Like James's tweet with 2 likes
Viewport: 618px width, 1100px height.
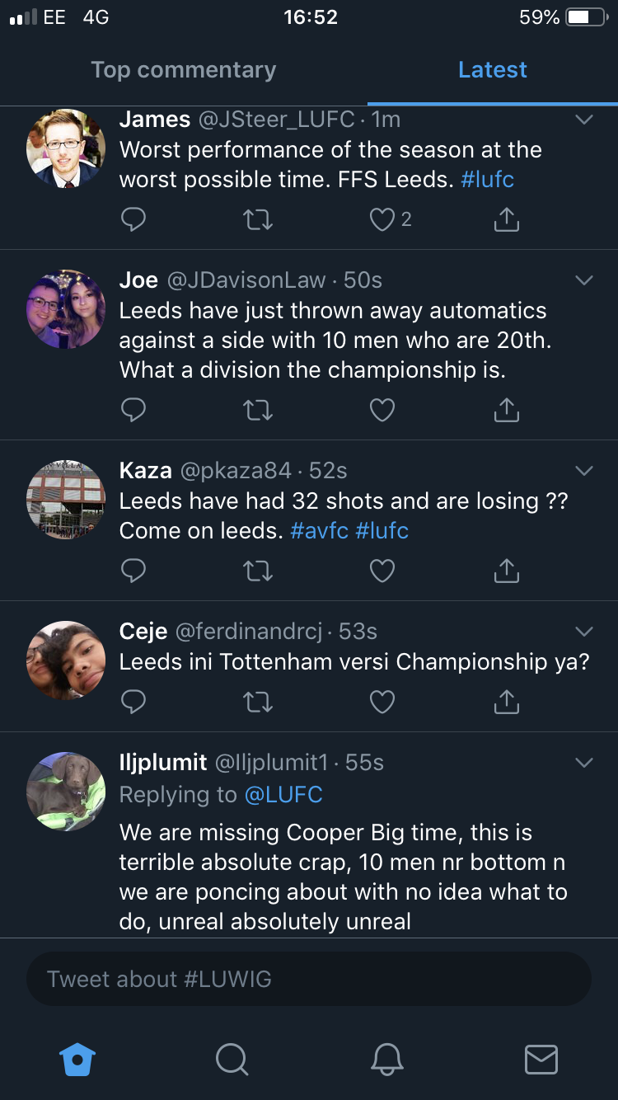pyautogui.click(x=382, y=219)
